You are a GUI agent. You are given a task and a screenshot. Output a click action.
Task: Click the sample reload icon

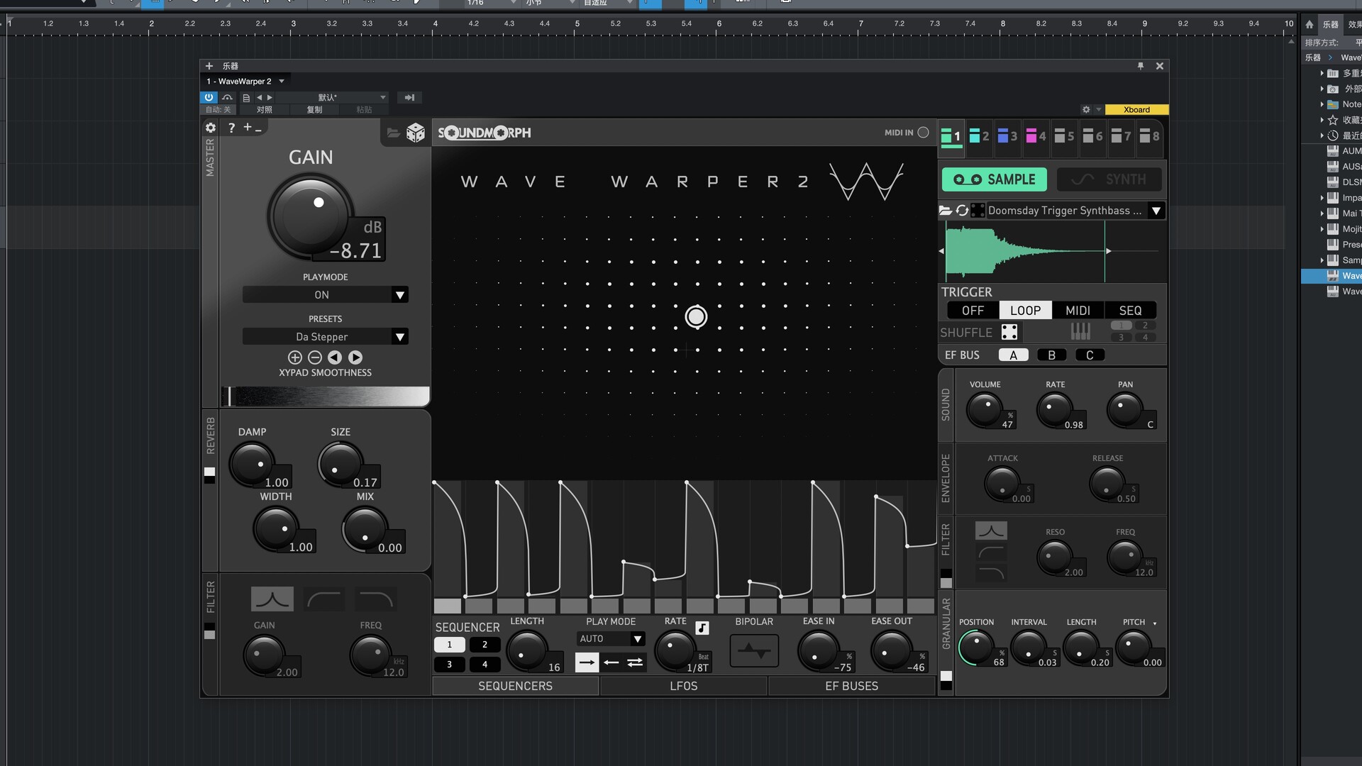[962, 211]
